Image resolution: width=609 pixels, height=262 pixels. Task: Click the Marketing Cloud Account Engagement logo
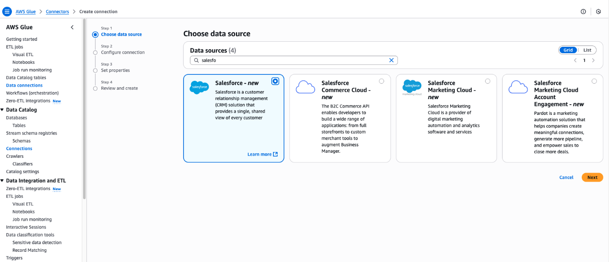click(x=518, y=87)
